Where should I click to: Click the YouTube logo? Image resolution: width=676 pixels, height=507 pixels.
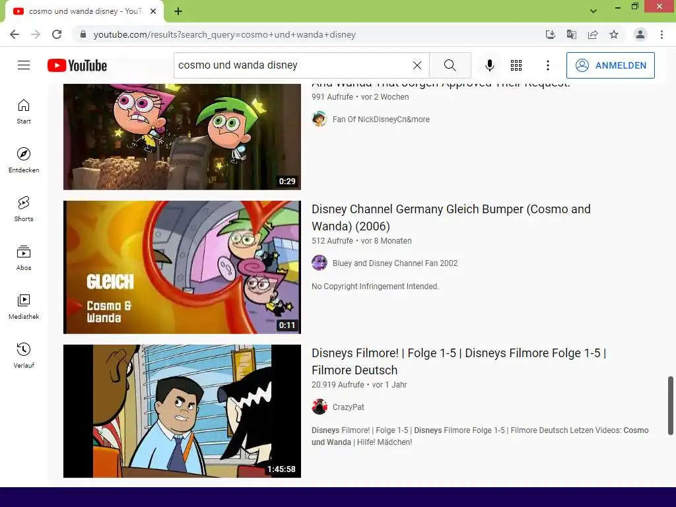tap(77, 65)
